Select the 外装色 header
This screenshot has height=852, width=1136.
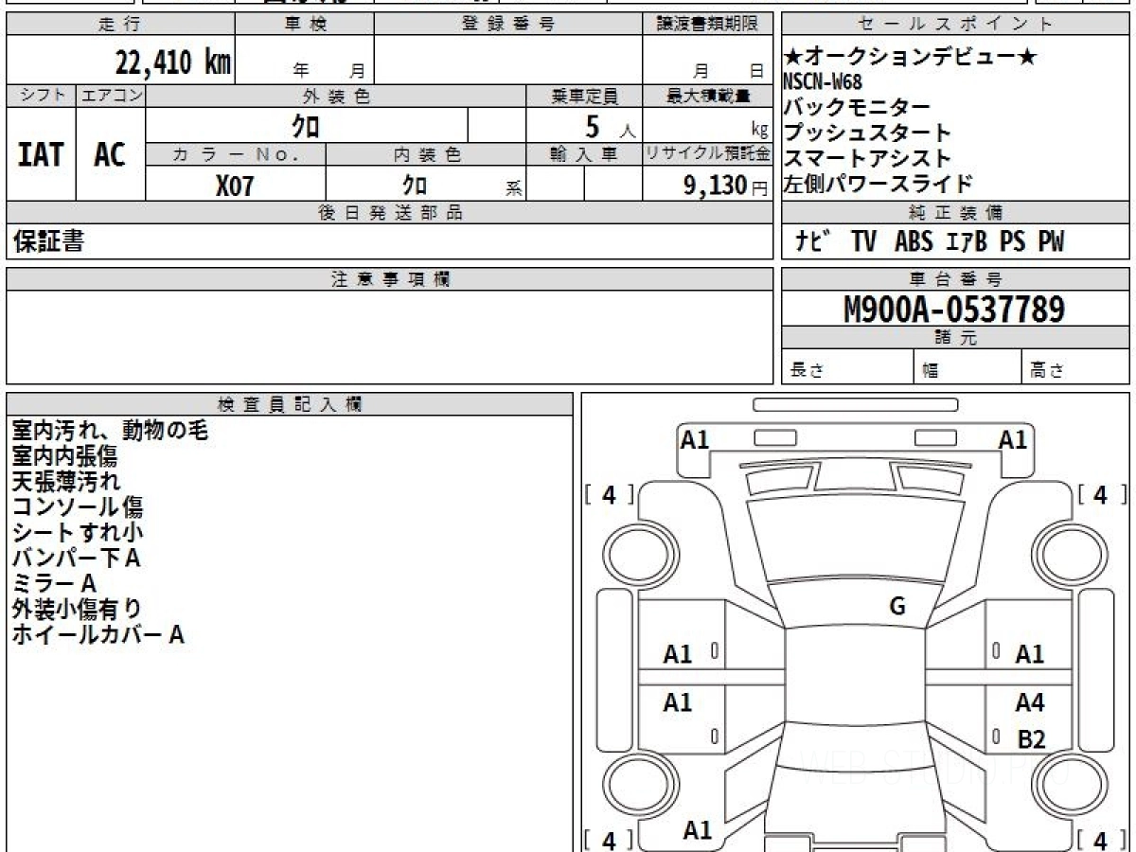(x=335, y=96)
